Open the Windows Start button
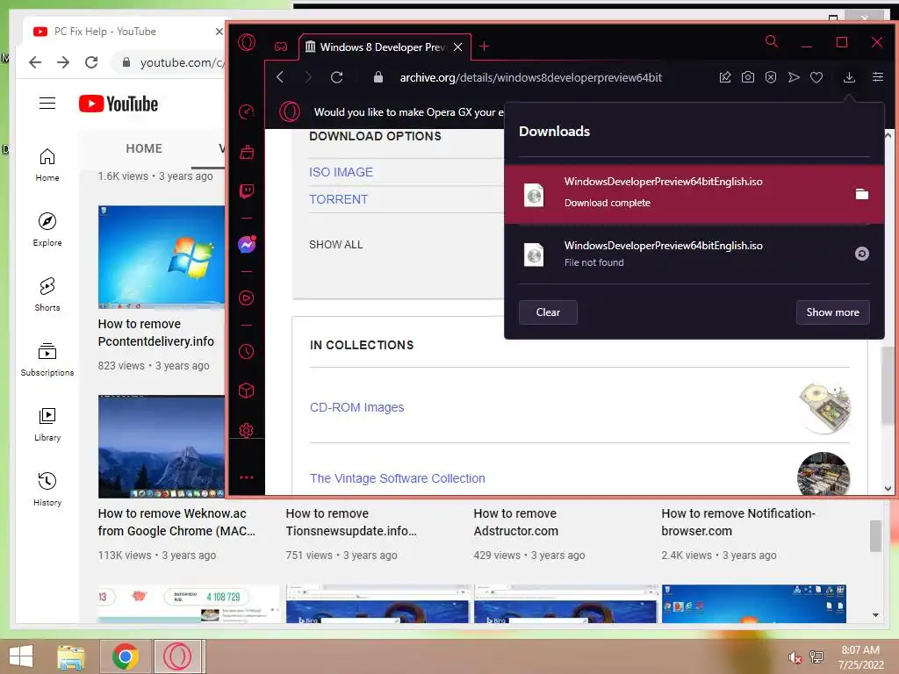The width and height of the screenshot is (899, 674). tap(21, 656)
